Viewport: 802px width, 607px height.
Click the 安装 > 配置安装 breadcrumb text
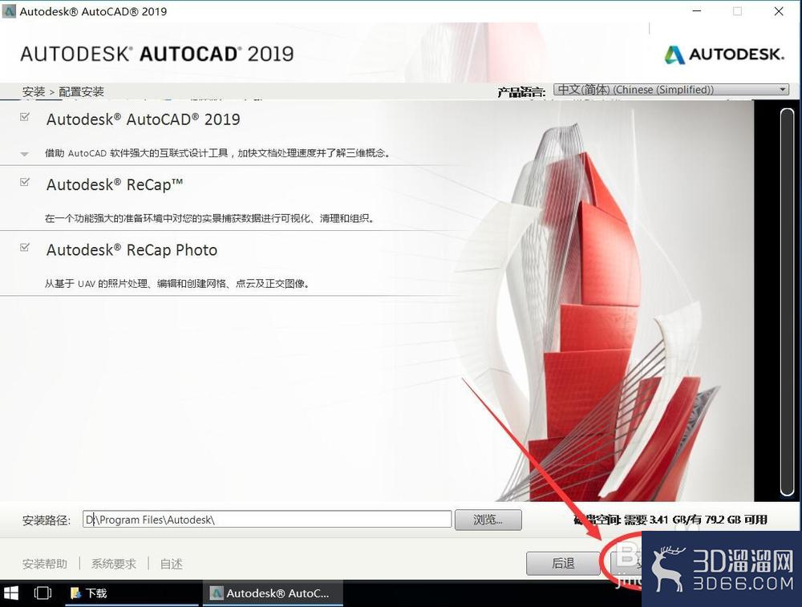[63, 91]
